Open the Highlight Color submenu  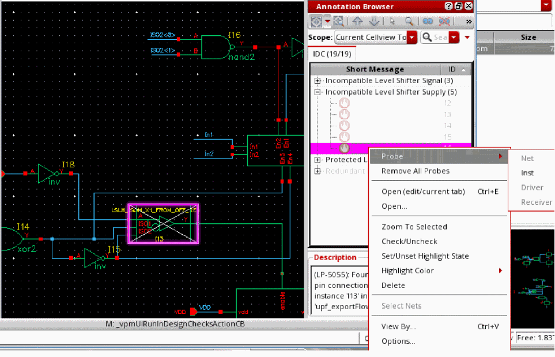tap(408, 271)
